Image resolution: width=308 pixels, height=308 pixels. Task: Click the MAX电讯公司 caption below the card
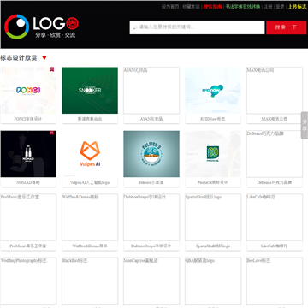(275, 119)
